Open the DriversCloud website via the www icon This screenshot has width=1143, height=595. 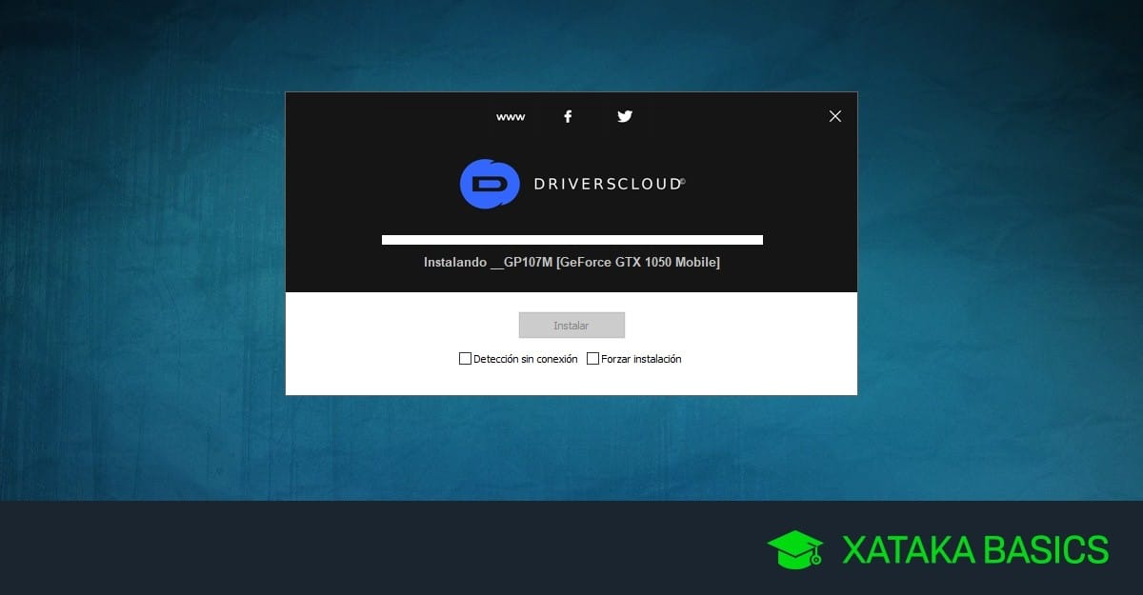pyautogui.click(x=510, y=115)
